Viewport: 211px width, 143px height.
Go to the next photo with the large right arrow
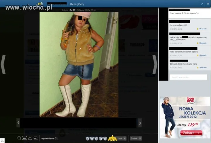[x=155, y=64]
